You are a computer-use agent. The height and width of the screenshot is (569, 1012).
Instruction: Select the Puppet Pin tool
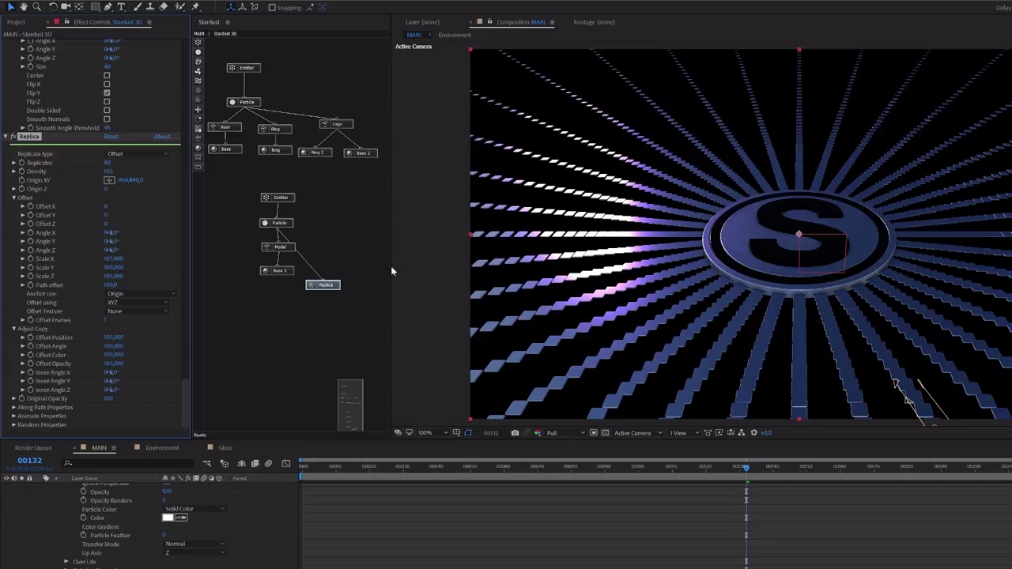(x=196, y=7)
